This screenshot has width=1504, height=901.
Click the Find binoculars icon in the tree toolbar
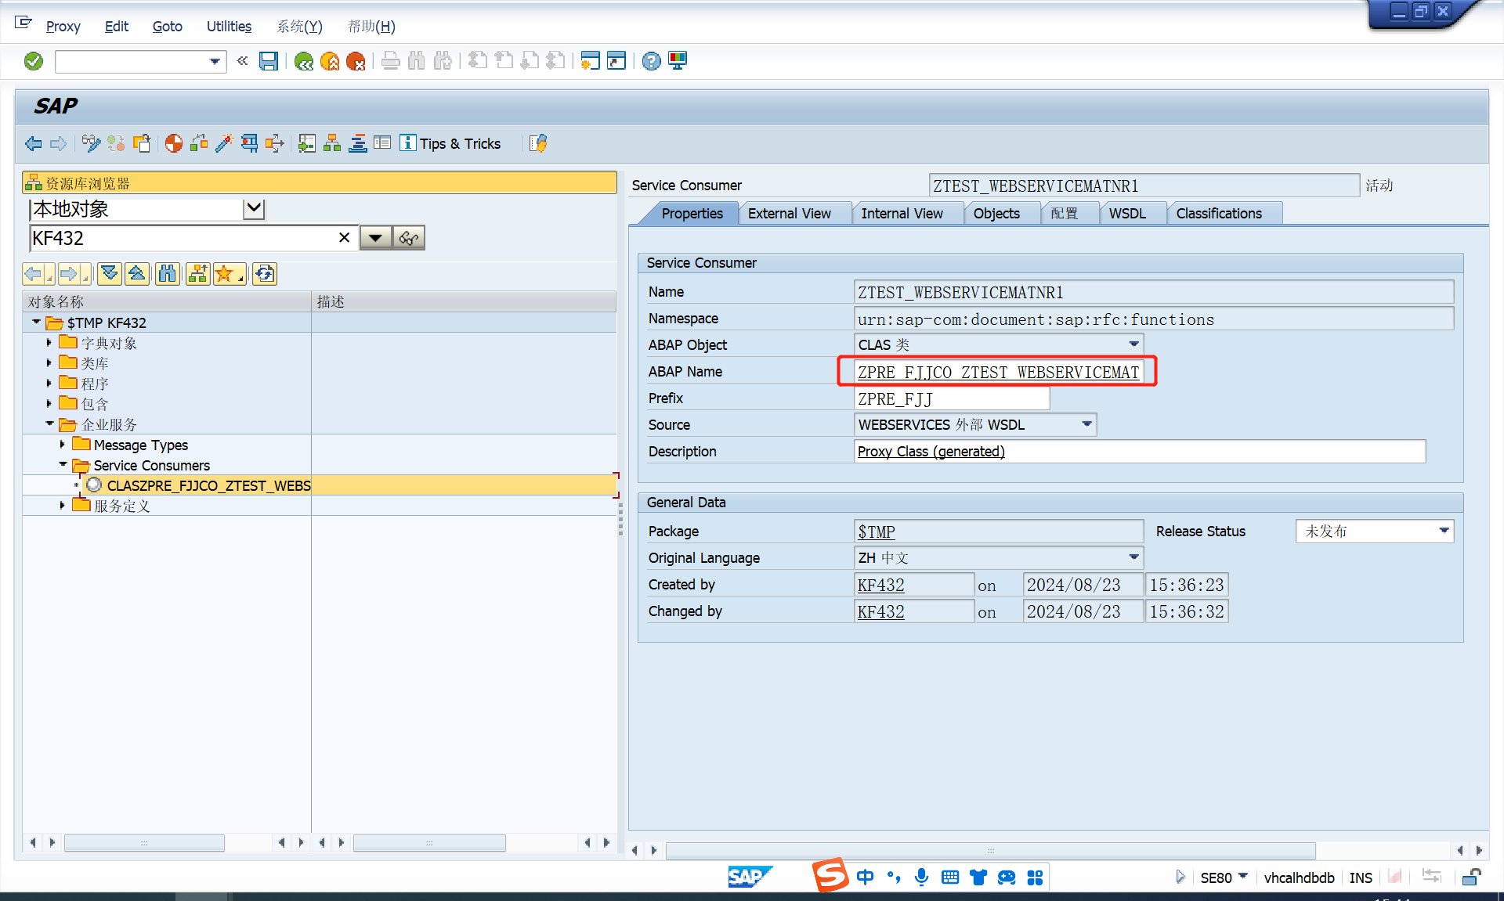tap(168, 274)
